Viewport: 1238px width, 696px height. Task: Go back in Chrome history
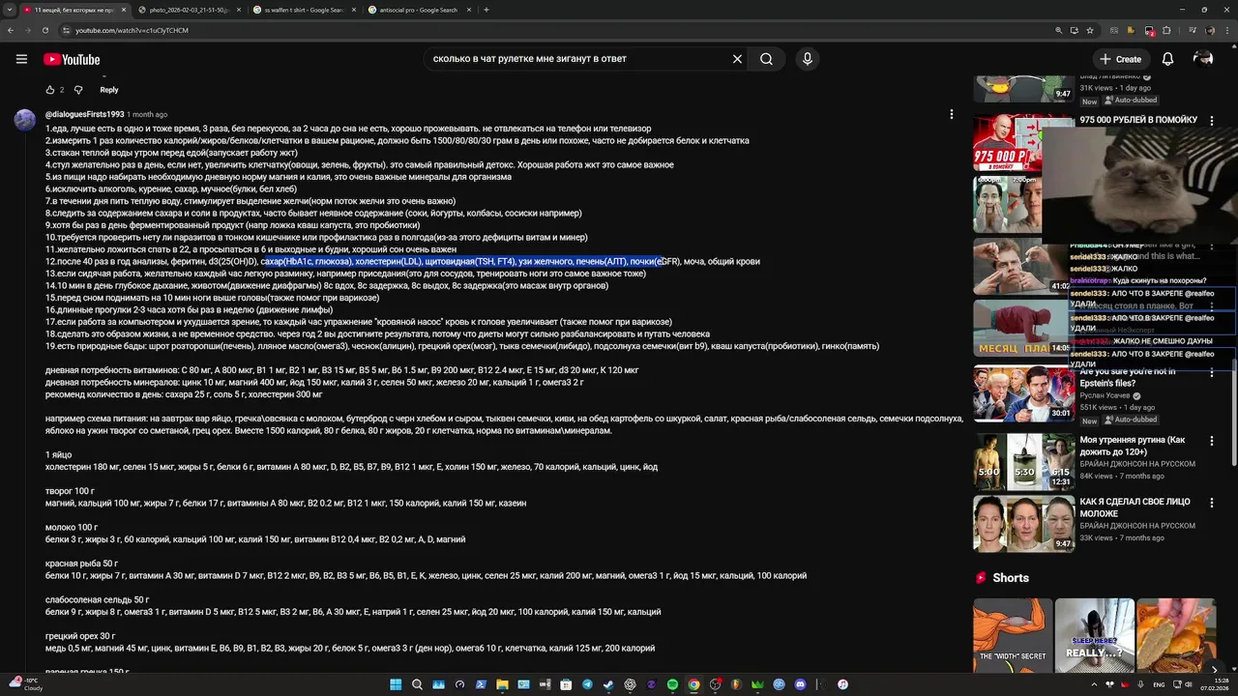11,30
